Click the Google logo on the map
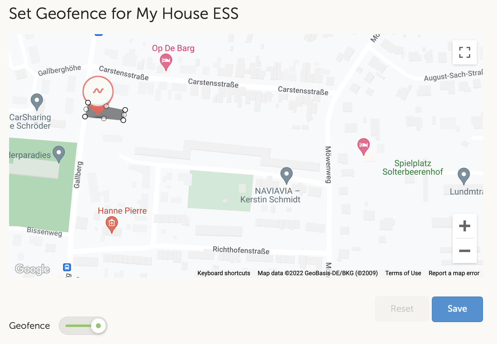This screenshot has height=344, width=497. pyautogui.click(x=32, y=269)
